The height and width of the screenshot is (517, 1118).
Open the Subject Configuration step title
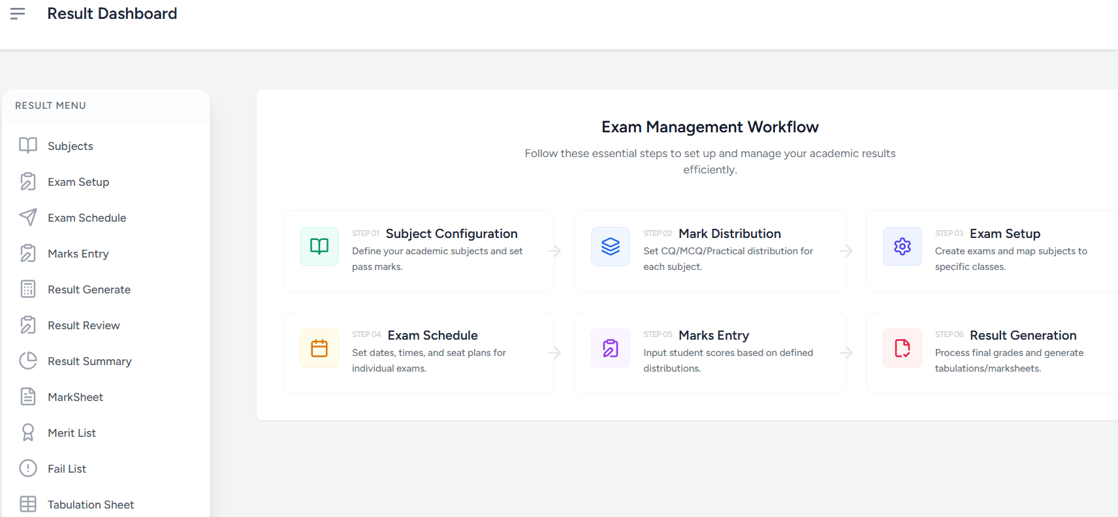tap(451, 233)
